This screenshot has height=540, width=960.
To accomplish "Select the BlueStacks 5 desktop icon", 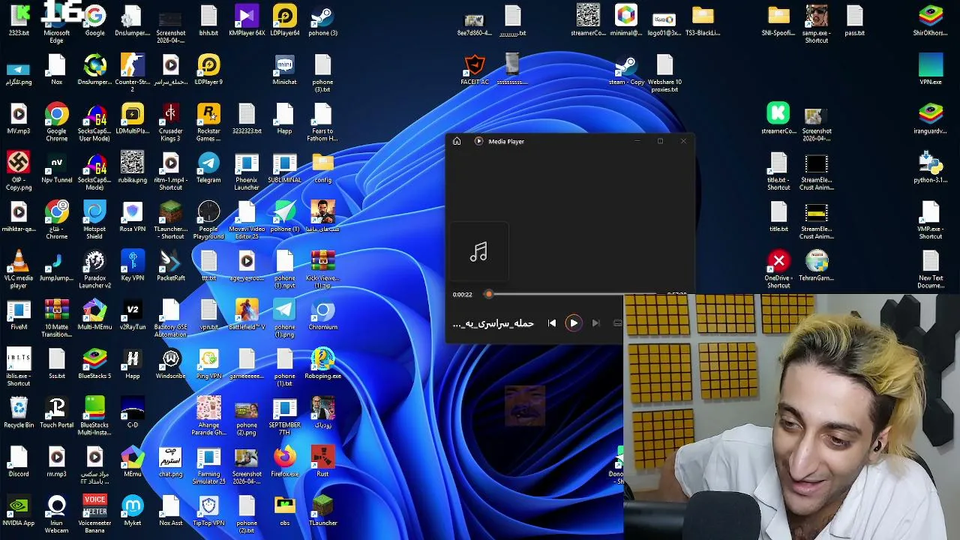I will 94,364.
